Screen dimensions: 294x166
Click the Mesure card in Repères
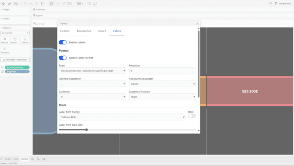click(x=5, y=40)
